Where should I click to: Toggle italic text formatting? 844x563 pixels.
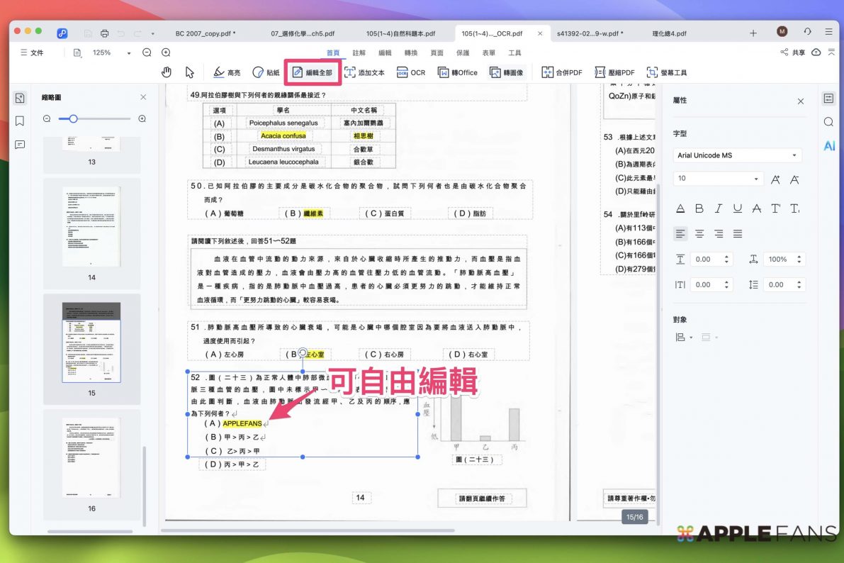click(719, 208)
